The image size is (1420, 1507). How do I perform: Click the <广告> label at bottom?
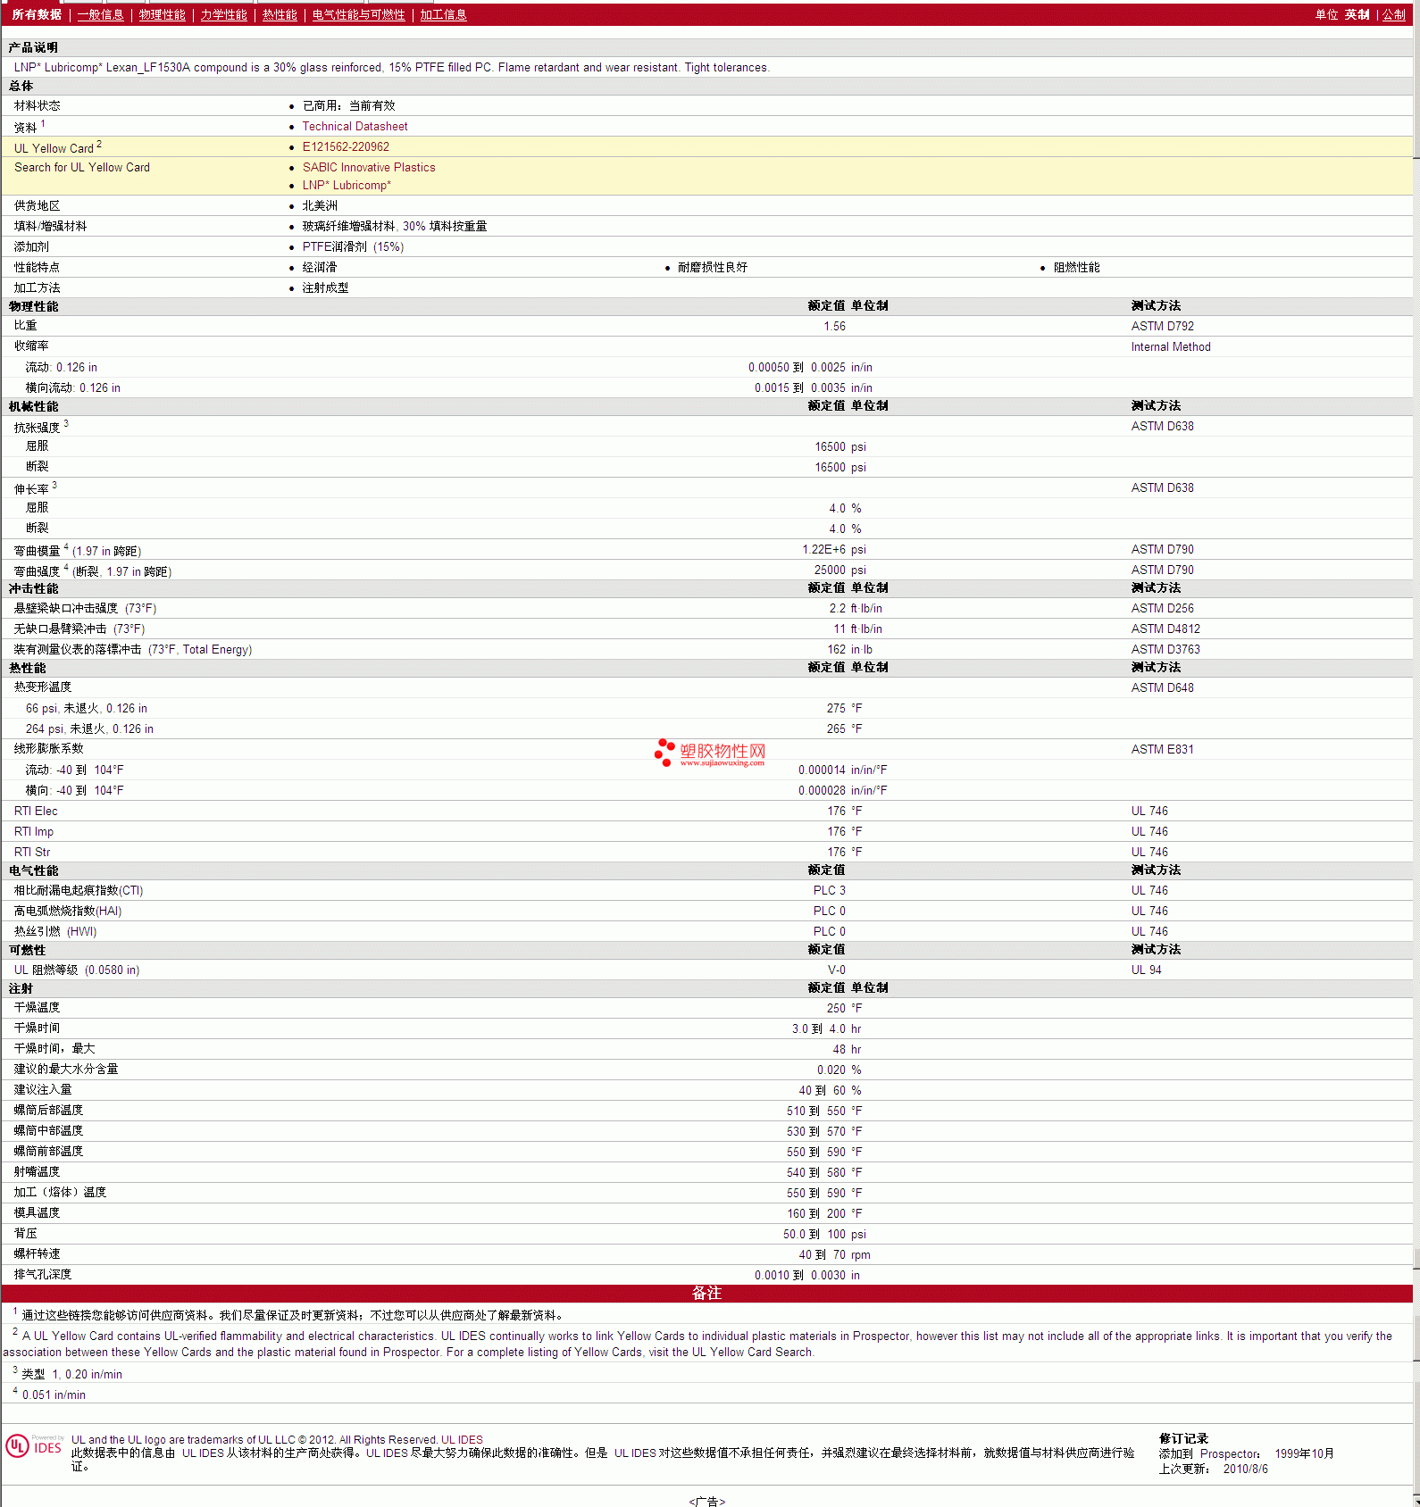point(707,1502)
